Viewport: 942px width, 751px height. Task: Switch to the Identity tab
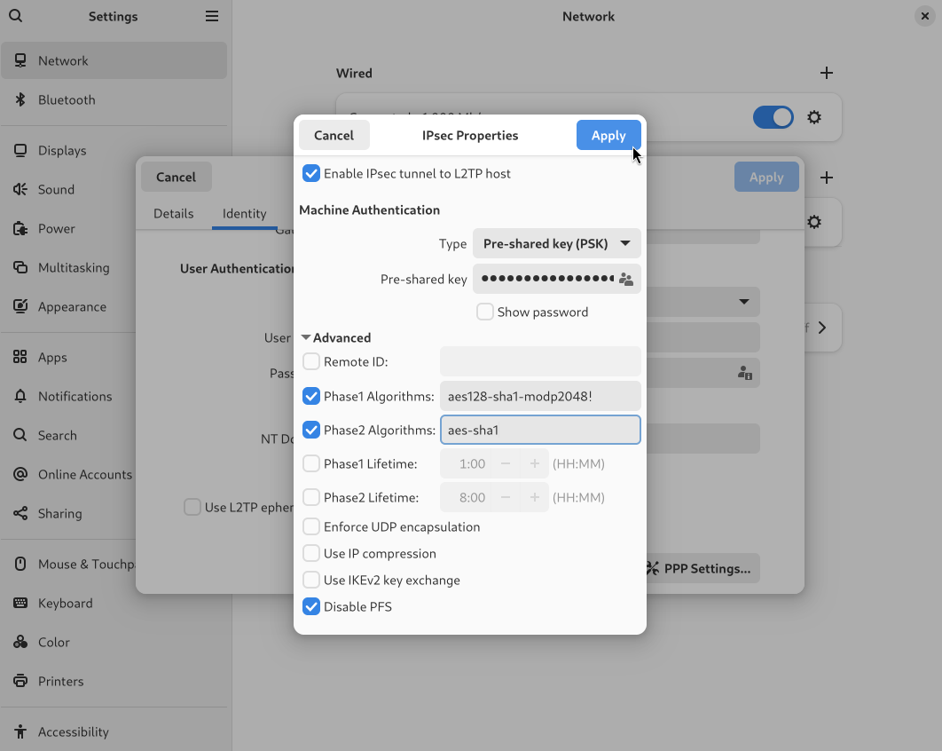click(x=245, y=213)
